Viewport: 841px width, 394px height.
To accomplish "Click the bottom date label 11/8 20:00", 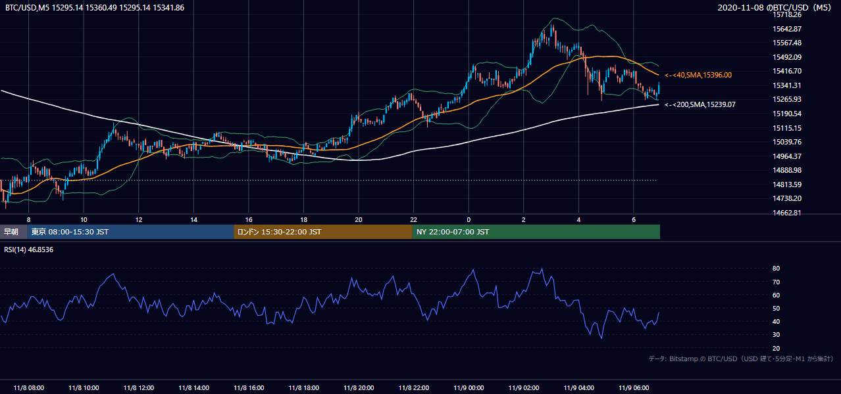I will coord(359,388).
